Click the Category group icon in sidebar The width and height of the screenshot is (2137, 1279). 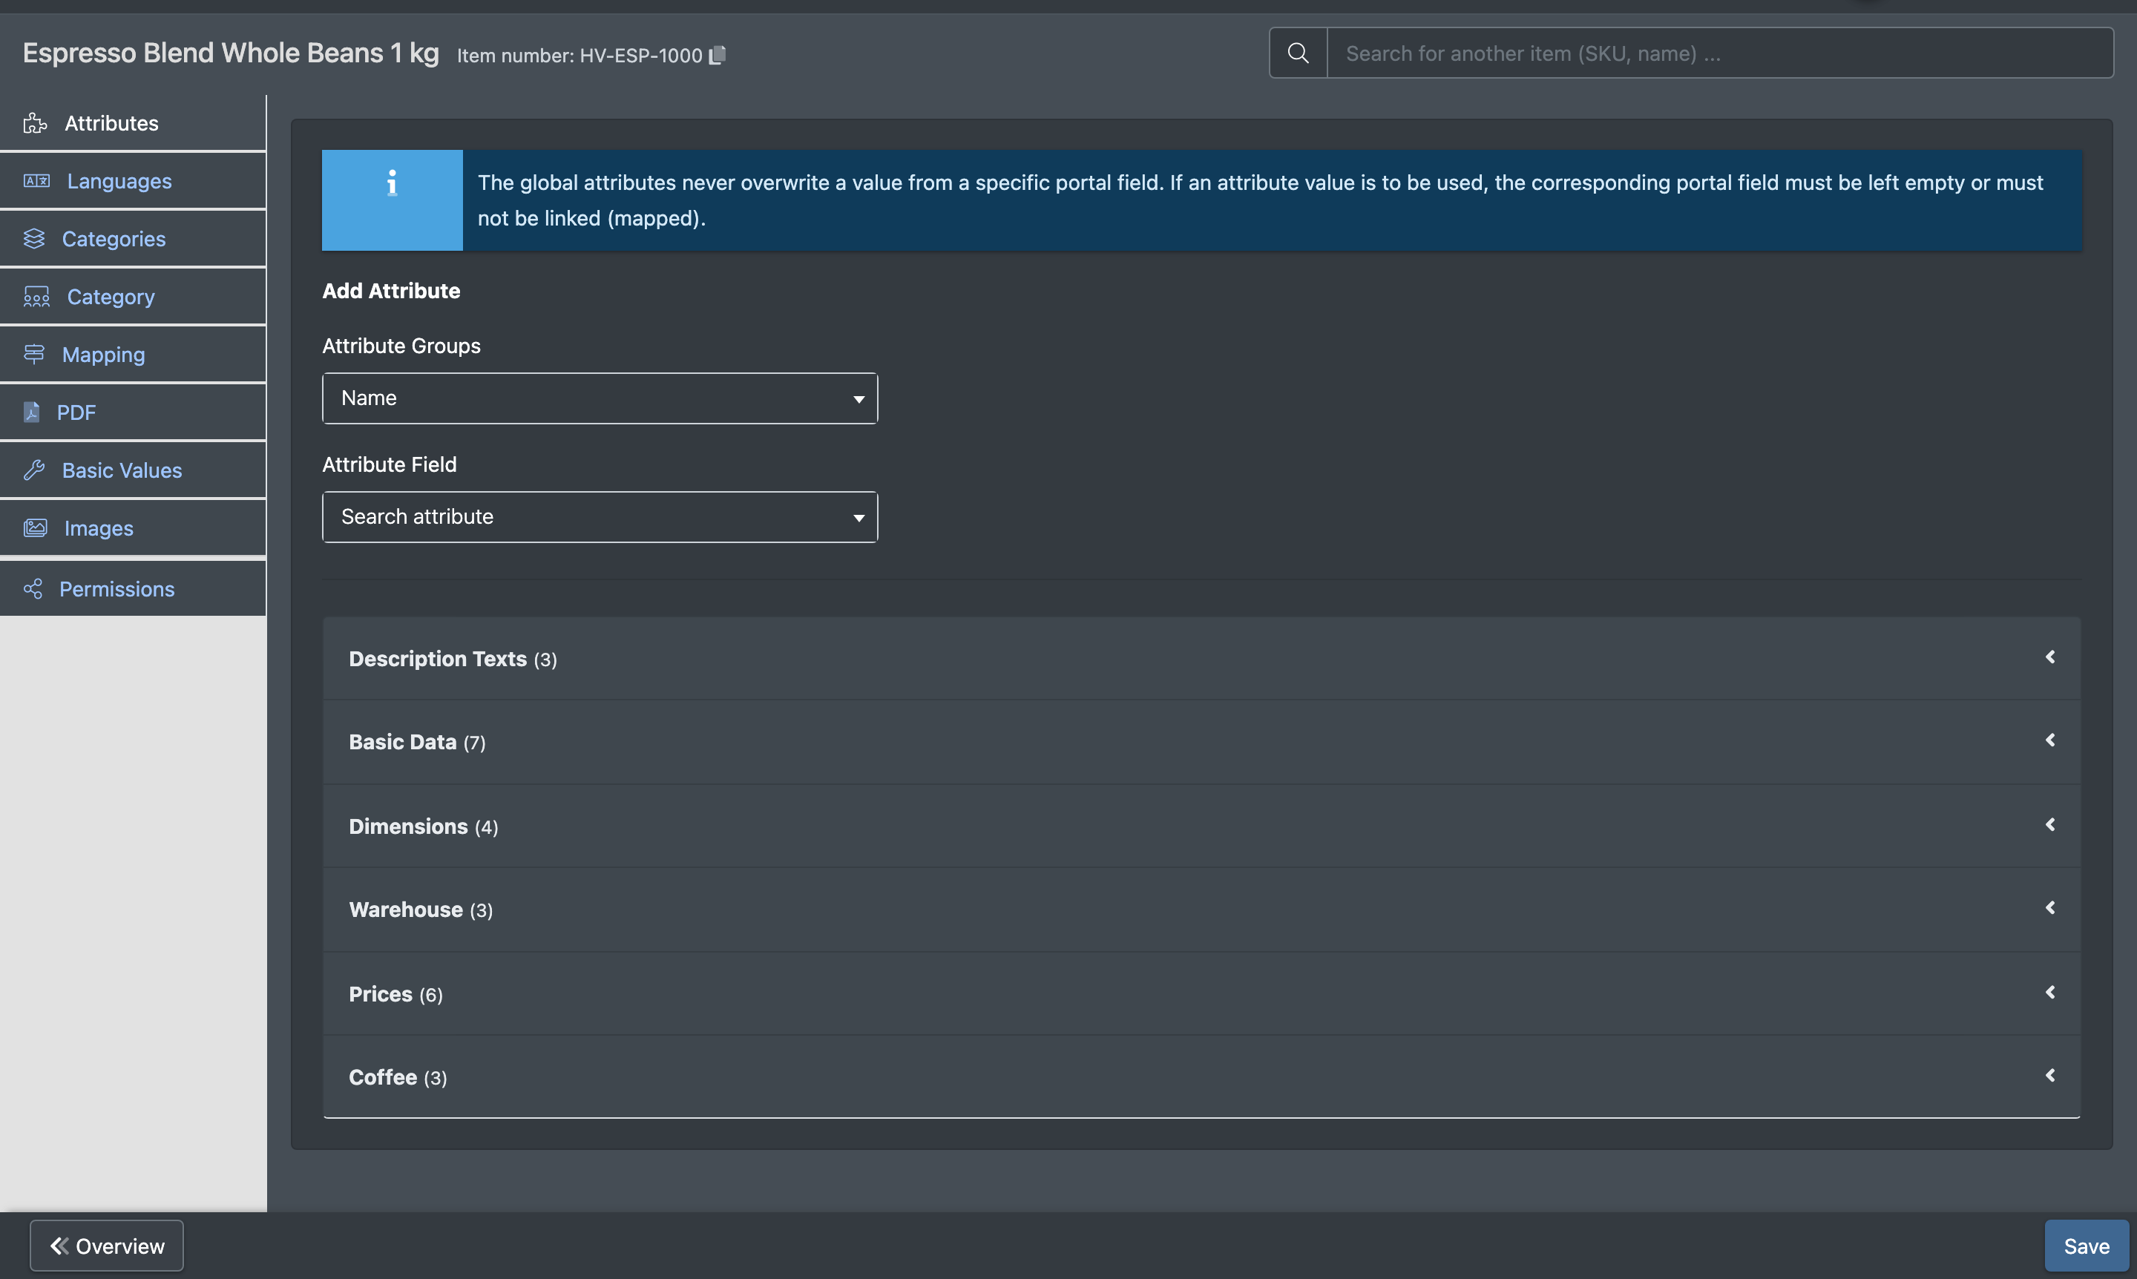(37, 297)
